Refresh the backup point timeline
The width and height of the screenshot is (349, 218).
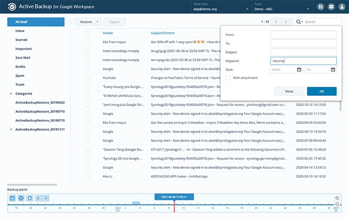tap(29, 198)
